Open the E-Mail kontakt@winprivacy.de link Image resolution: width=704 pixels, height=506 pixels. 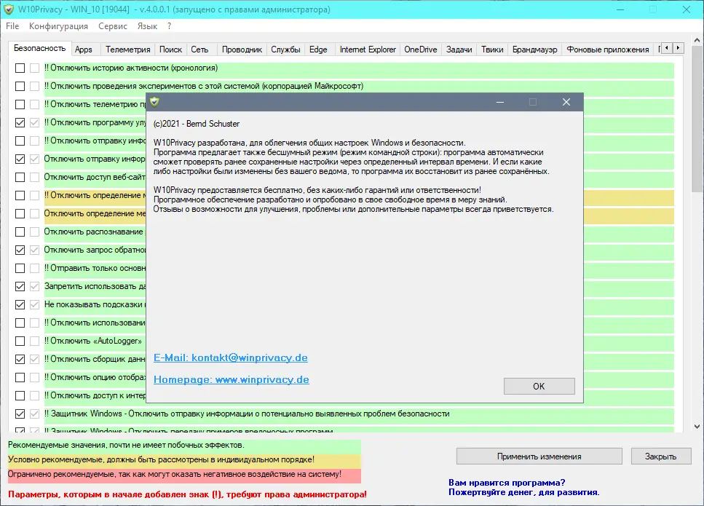[231, 357]
